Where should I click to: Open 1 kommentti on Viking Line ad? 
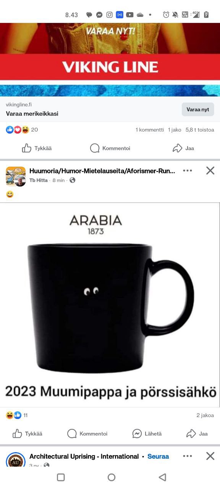coord(150,130)
